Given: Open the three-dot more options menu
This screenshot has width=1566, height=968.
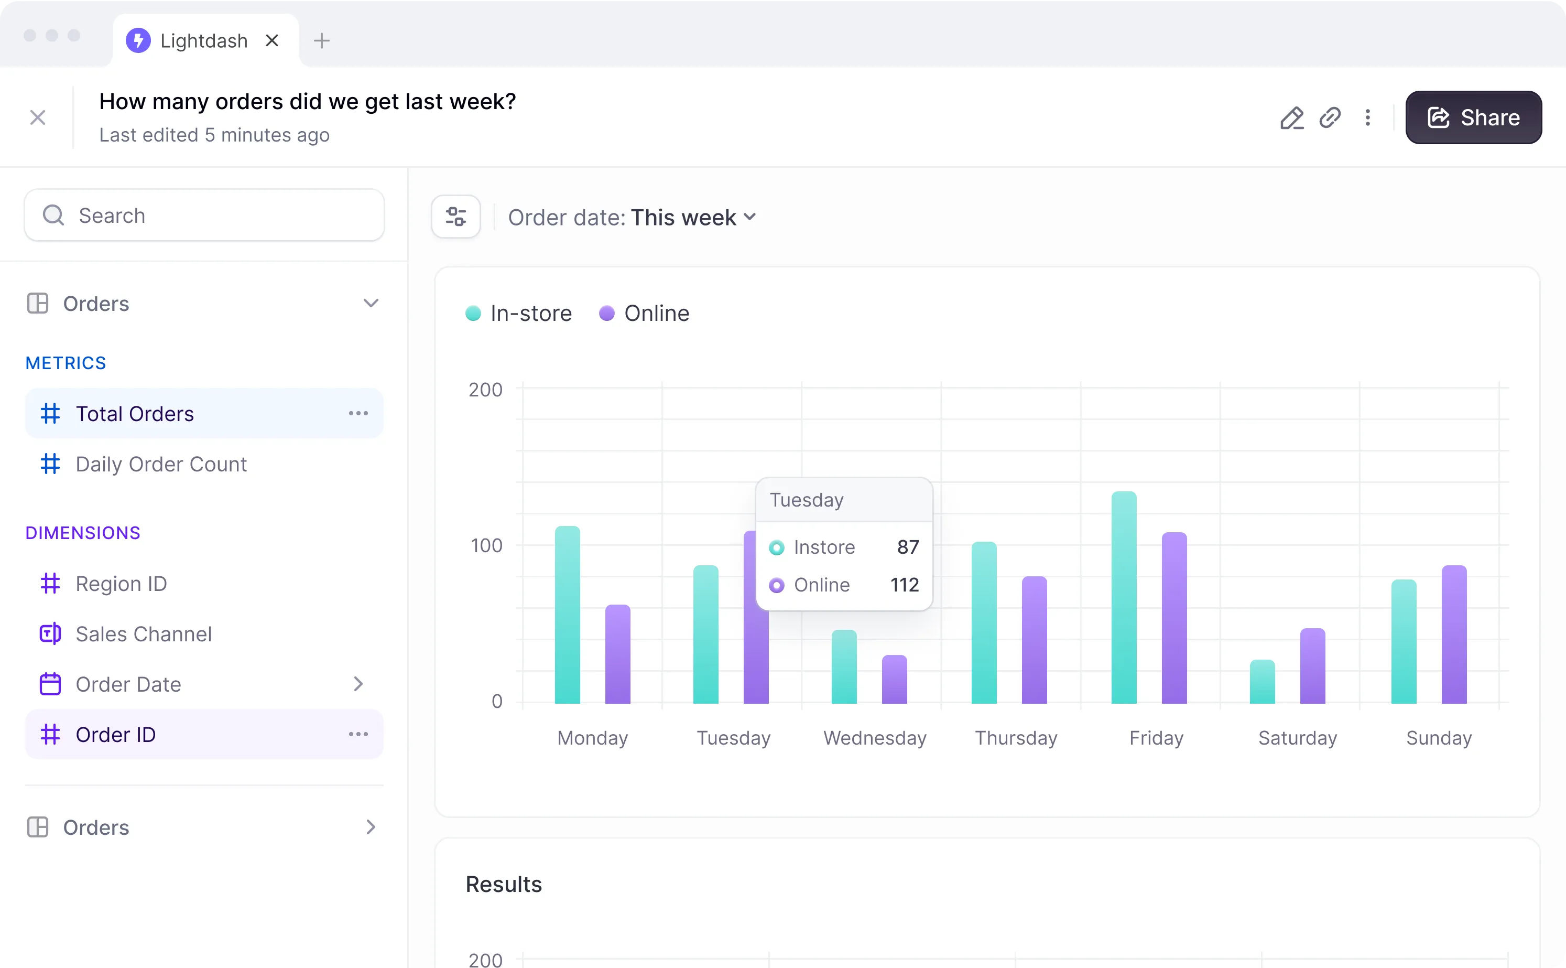Looking at the screenshot, I should tap(1367, 118).
